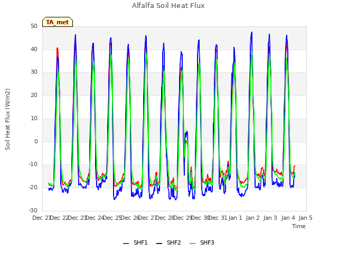Viewport: 338px width, 253px height.
Task: Click the 40 y-axis tick label
Action: pyautogui.click(x=34, y=49)
